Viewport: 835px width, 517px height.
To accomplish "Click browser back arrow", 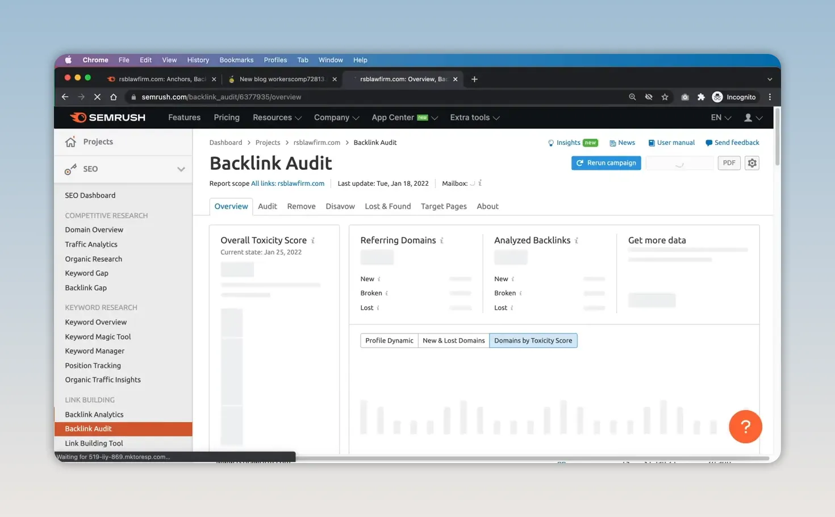I will (x=65, y=97).
